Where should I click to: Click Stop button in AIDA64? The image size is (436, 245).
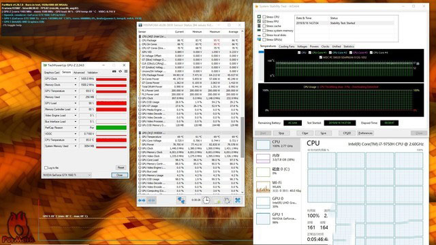[281, 133]
